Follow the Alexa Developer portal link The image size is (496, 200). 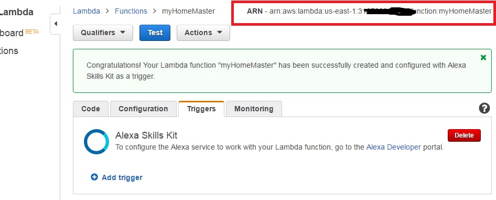pyautogui.click(x=394, y=147)
